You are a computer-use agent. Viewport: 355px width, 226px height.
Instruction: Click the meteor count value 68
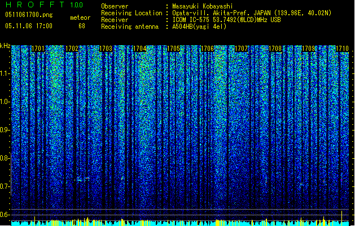(x=82, y=26)
